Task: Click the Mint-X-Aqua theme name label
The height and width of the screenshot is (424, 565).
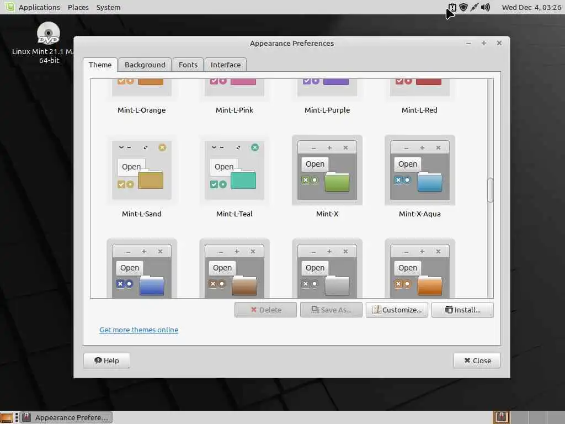Action: click(420, 214)
